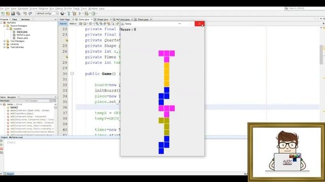Switch to the Services panel tab
This screenshot has width=325, height=182.
point(25,19)
